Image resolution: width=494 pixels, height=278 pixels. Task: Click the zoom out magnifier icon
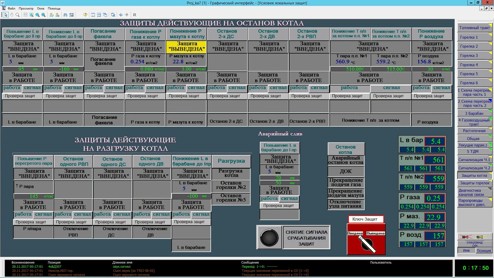(x=38, y=15)
